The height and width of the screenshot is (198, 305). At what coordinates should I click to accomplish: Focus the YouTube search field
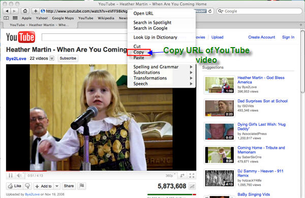(x=84, y=37)
